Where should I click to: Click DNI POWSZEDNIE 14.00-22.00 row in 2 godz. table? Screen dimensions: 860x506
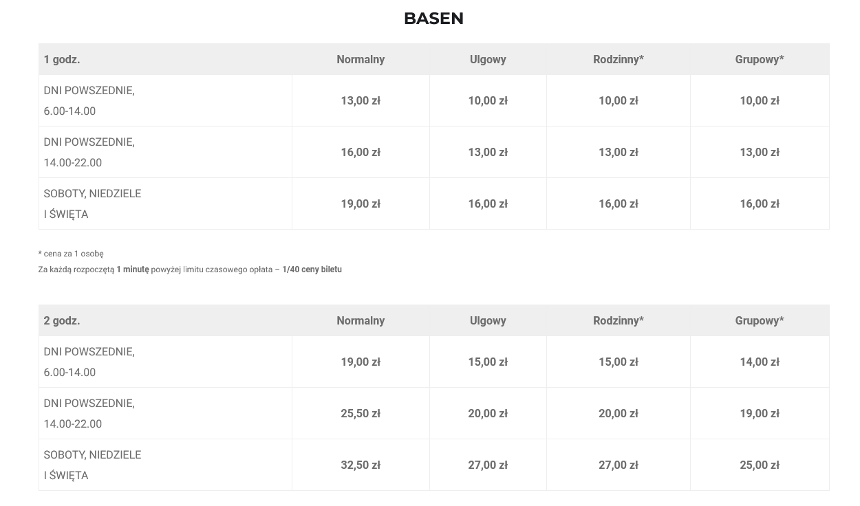pos(89,413)
